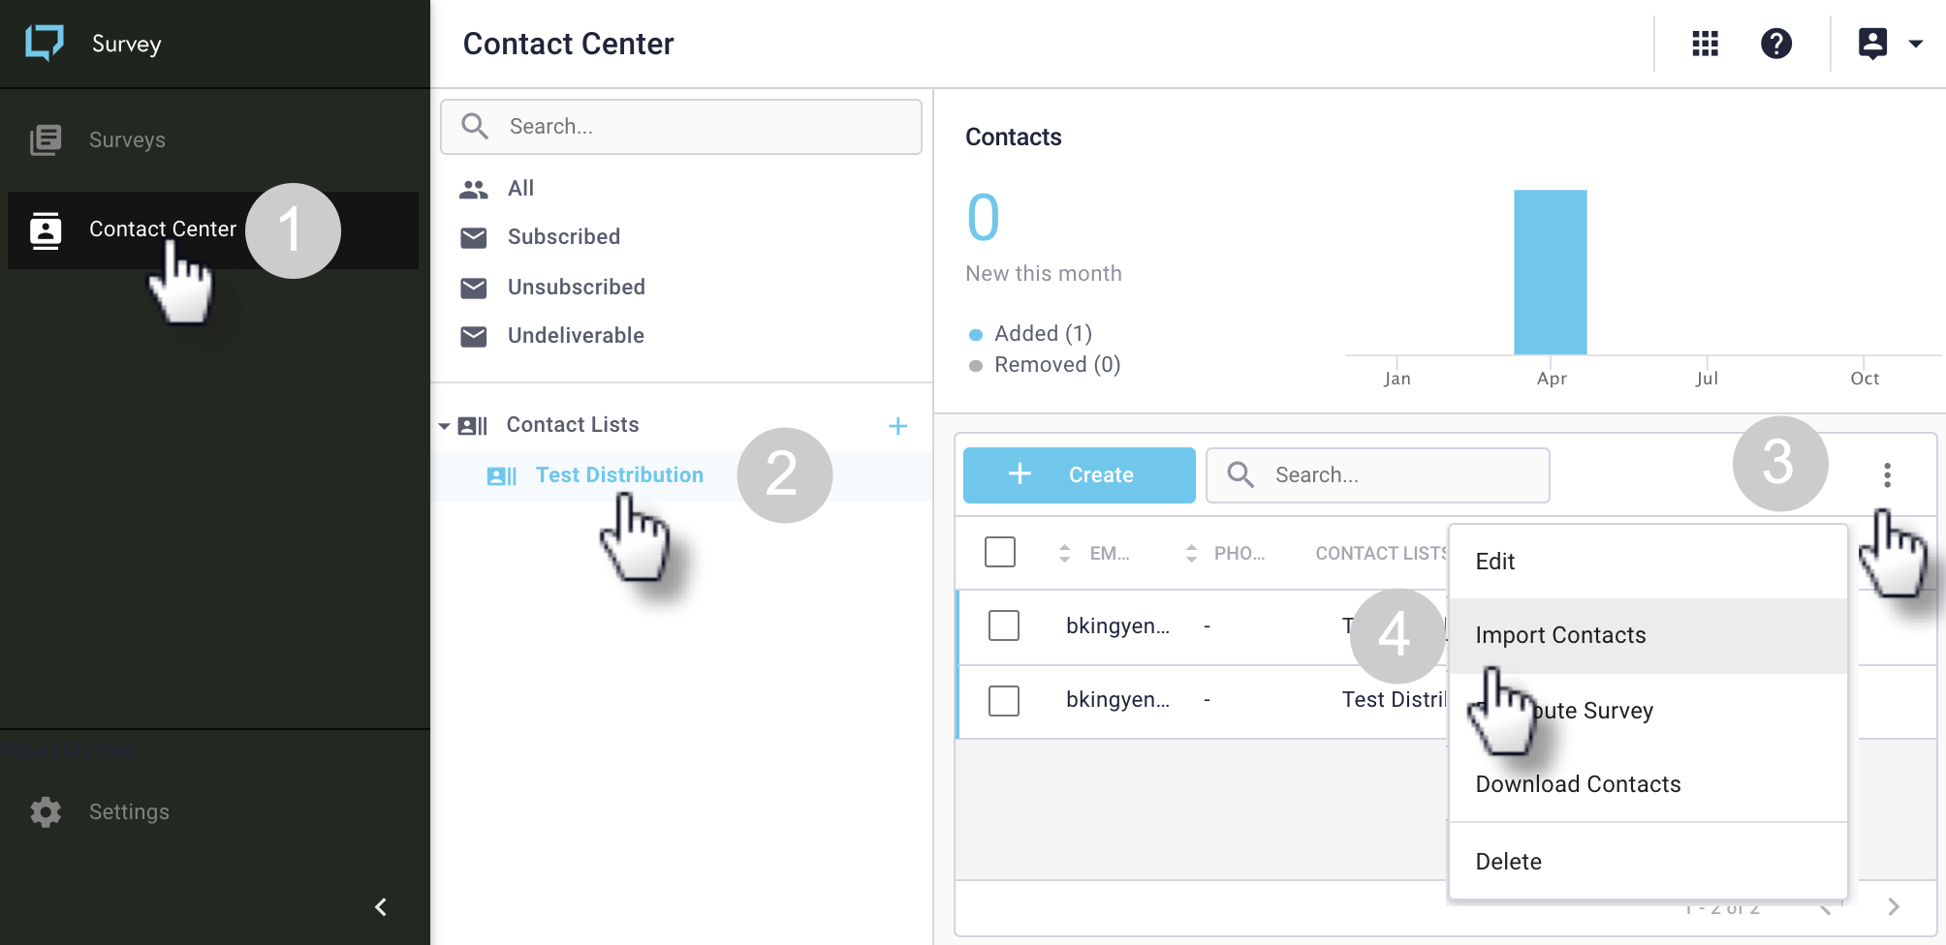Sort by the email column arrows

(x=1064, y=553)
